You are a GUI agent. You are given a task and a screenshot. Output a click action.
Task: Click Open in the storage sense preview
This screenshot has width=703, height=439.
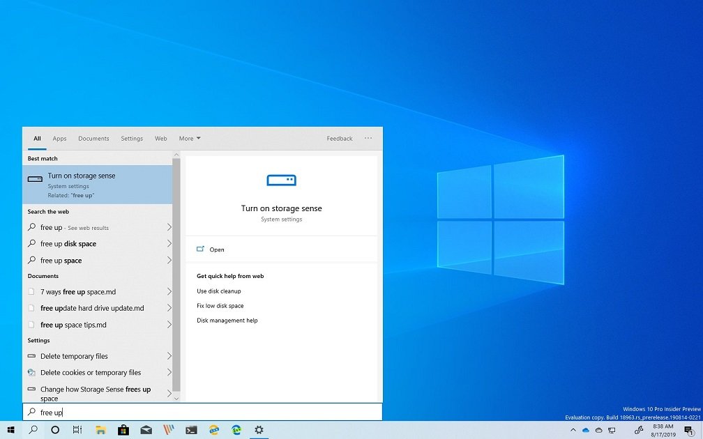[x=216, y=249]
